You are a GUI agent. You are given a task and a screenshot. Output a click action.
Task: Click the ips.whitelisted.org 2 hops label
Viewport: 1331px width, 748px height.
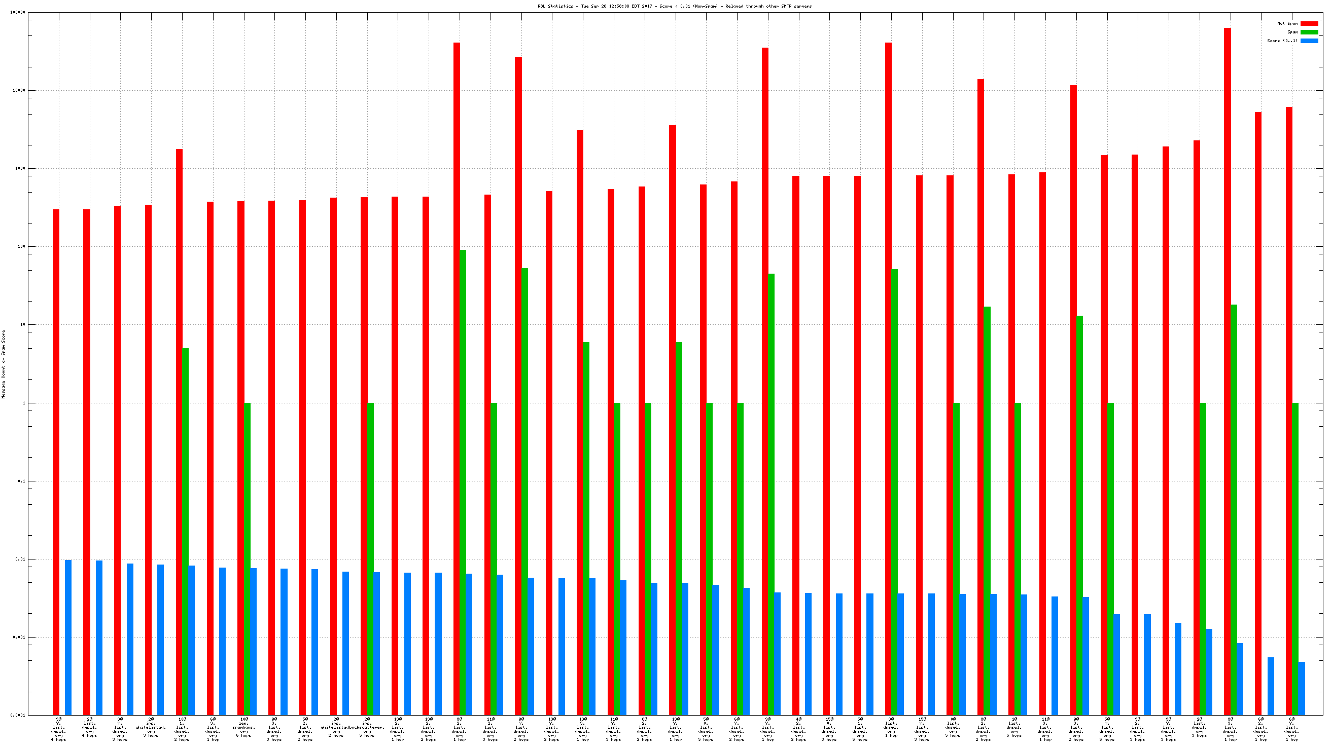pos(336,727)
